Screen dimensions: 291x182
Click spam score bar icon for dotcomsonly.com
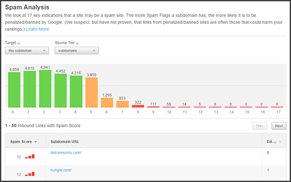(30, 157)
